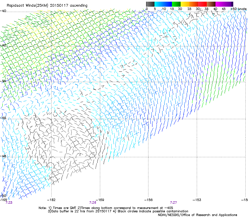Viewport: 248px width, 217px height.
Task: Click the legend value '25'
Action: pyautogui.click(x=189, y=9)
